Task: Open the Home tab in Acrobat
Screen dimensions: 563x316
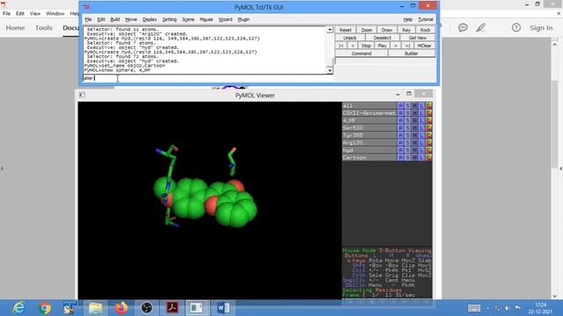Action: coord(15,27)
